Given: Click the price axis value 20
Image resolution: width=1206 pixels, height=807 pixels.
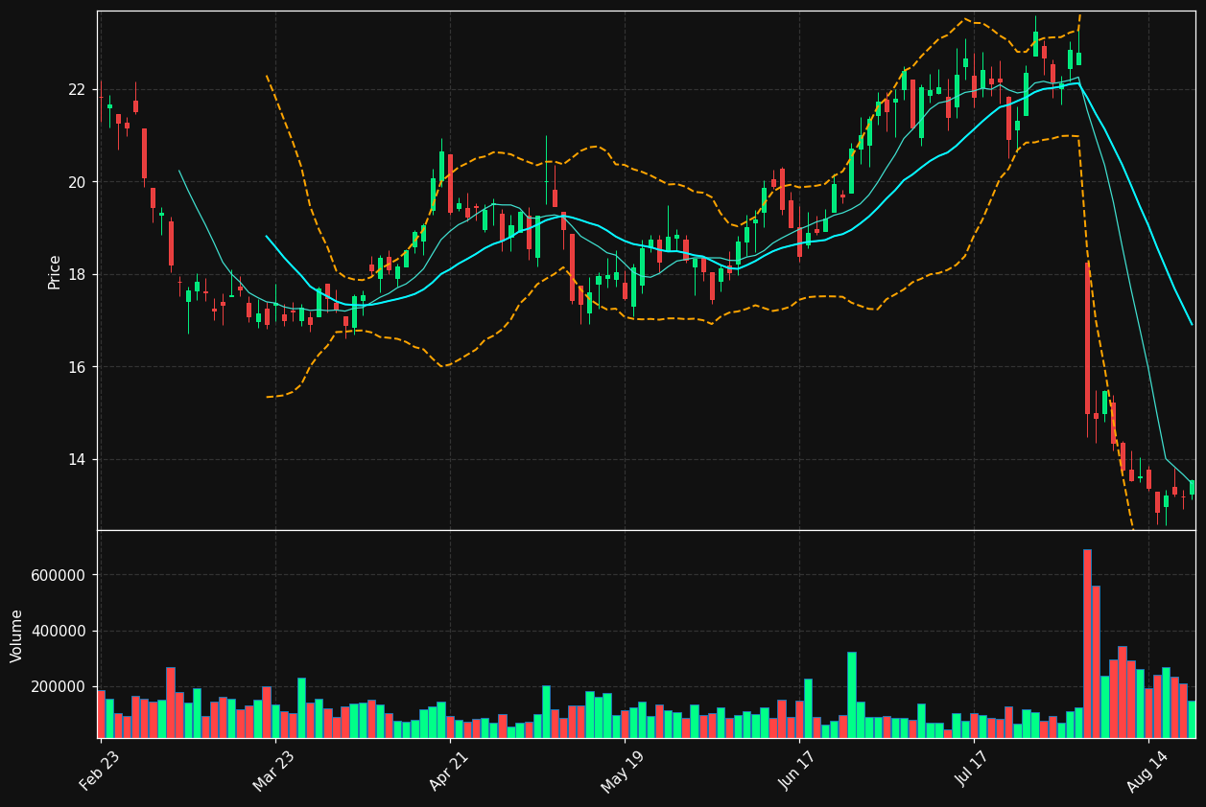Looking at the screenshot, I should click(x=77, y=182).
